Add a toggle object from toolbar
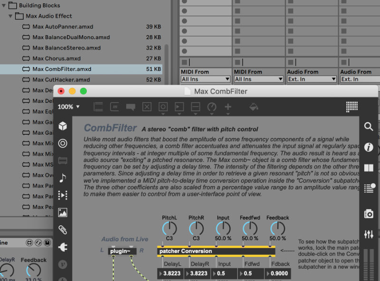 [147, 107]
